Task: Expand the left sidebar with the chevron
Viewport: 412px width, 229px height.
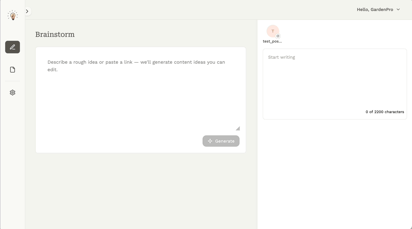Action: (27, 11)
